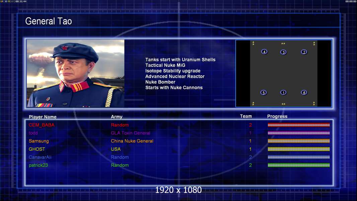Viewport: 357px width, 201px height.
Task: Click CEM_BABA's team number
Action: 251,125
